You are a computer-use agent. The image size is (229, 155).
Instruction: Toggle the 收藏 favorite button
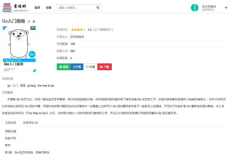tap(90, 67)
